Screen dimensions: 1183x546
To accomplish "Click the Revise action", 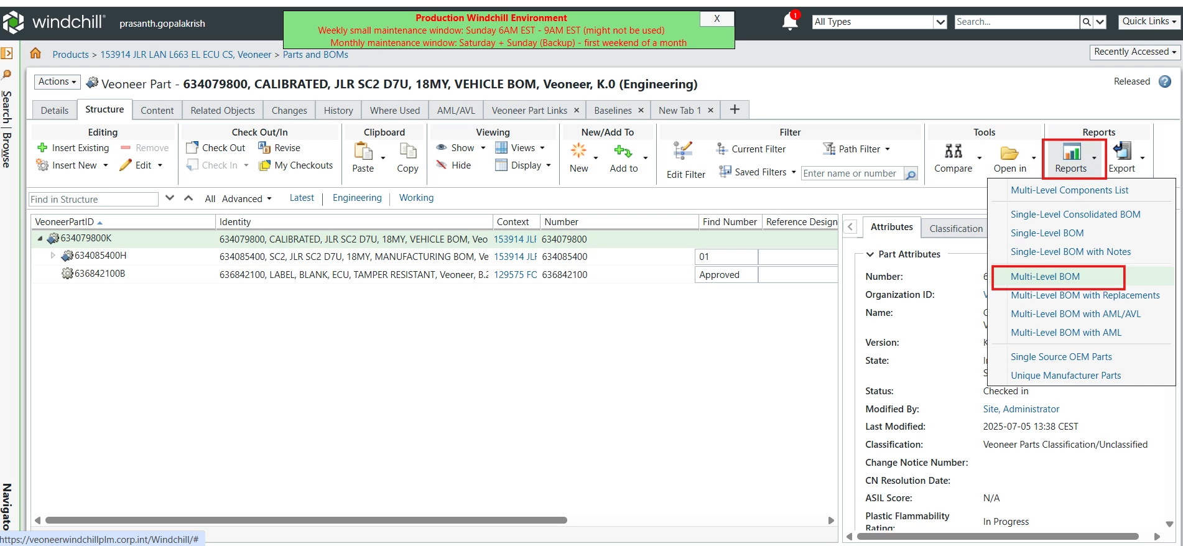I will [x=279, y=148].
